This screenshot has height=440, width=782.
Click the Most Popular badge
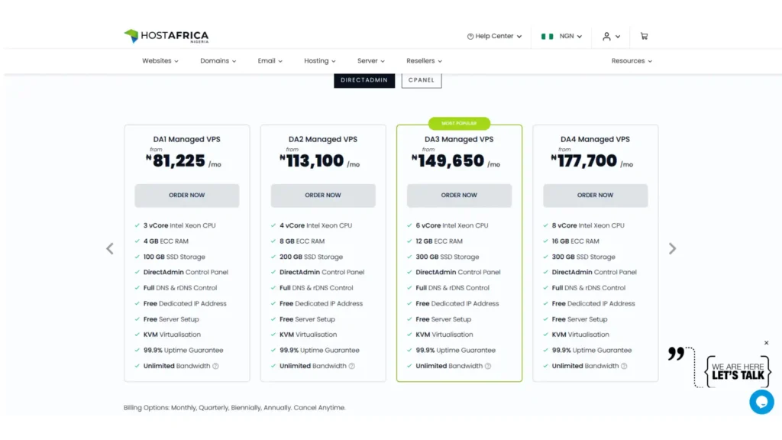(x=459, y=123)
